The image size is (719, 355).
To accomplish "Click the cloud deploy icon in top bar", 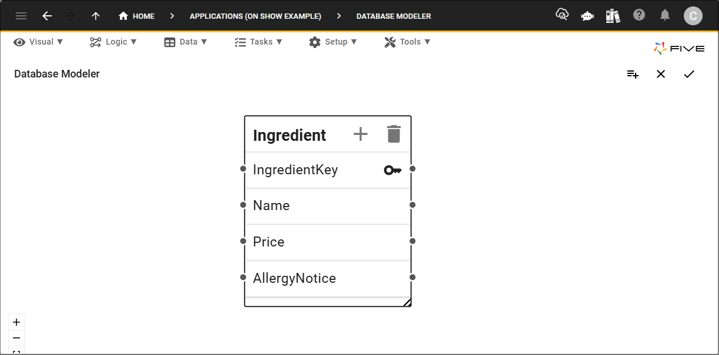I will point(562,15).
